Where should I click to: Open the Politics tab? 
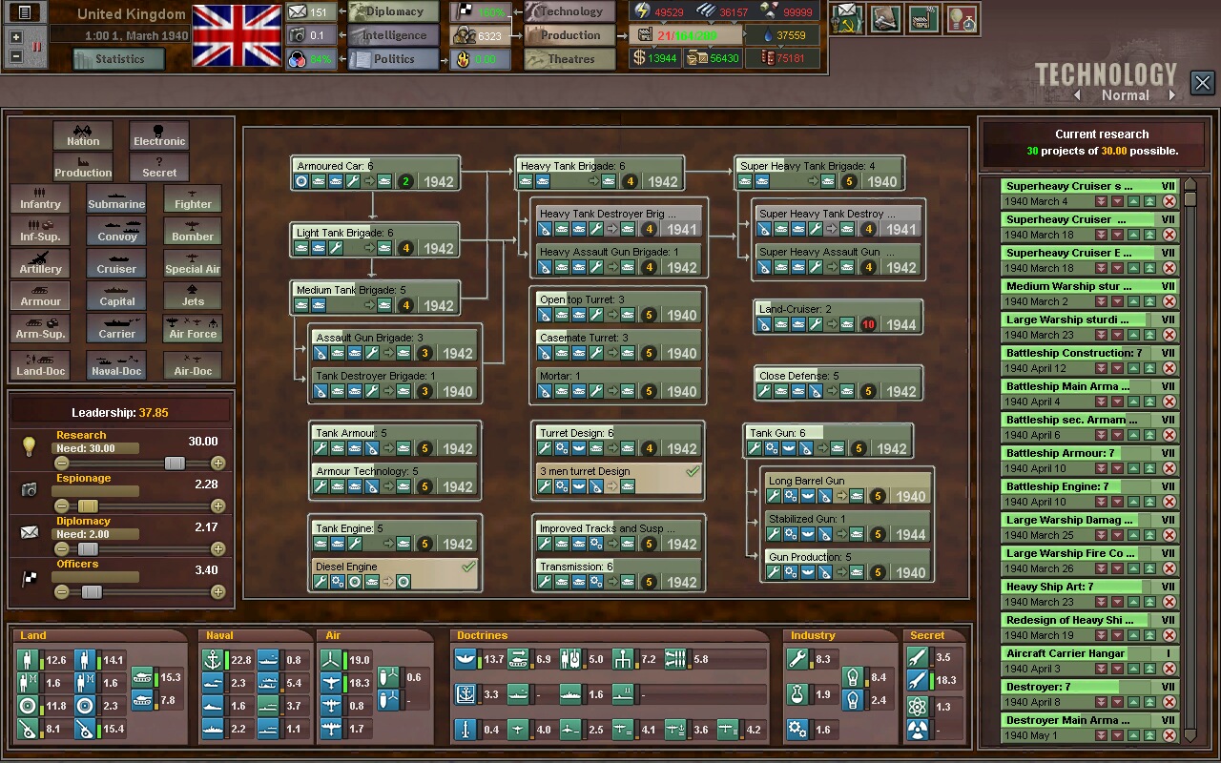394,59
